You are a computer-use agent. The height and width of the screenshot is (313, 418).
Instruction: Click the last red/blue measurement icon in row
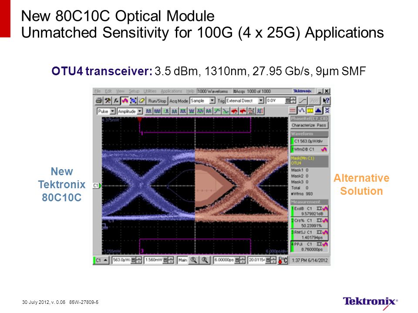pos(260,111)
